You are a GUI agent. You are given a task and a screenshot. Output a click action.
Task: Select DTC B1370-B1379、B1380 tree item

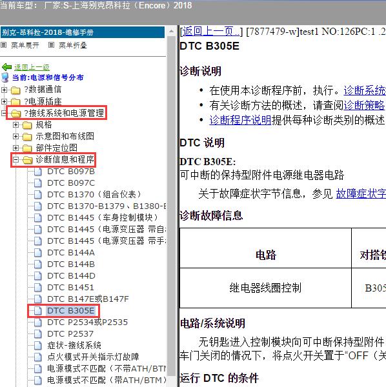click(x=107, y=206)
